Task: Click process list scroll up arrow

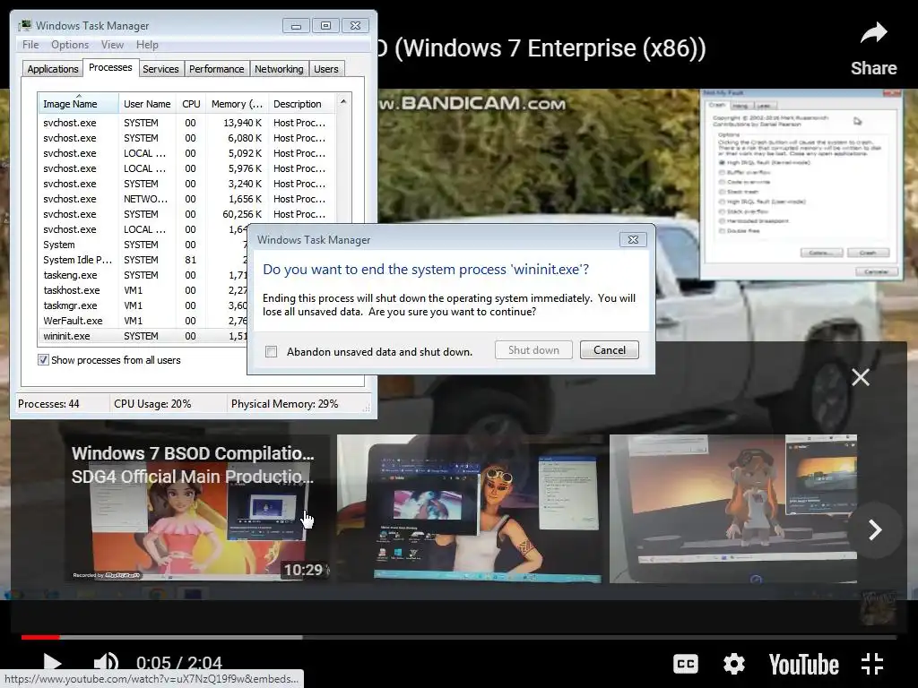Action: (343, 102)
